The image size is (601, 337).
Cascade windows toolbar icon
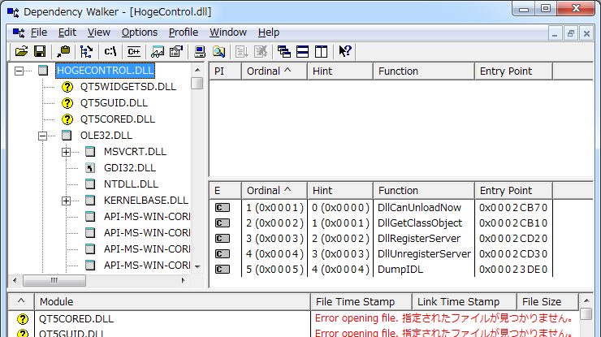[x=284, y=51]
